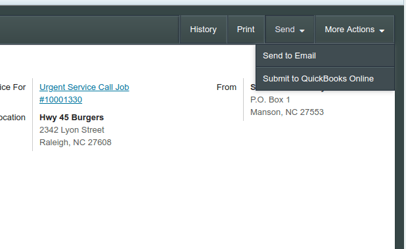Click the 2342 Lyon Street address line
The image size is (406, 249).
[72, 130]
